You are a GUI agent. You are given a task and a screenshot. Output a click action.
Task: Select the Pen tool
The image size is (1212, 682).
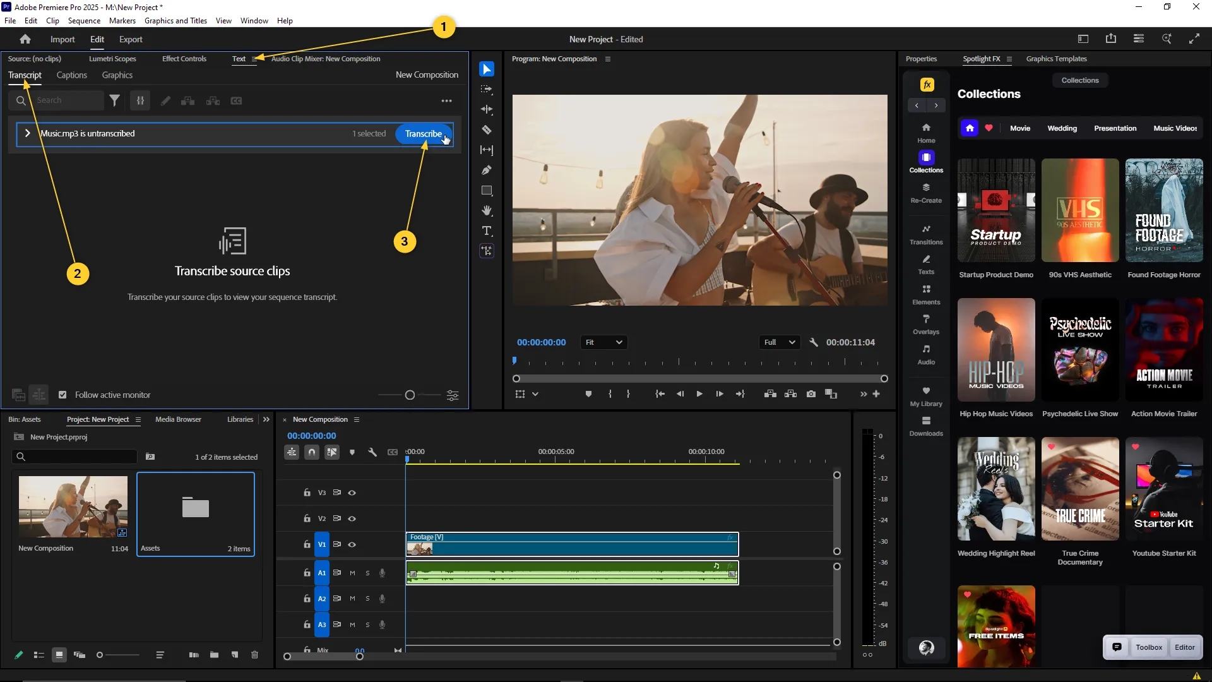[487, 170]
